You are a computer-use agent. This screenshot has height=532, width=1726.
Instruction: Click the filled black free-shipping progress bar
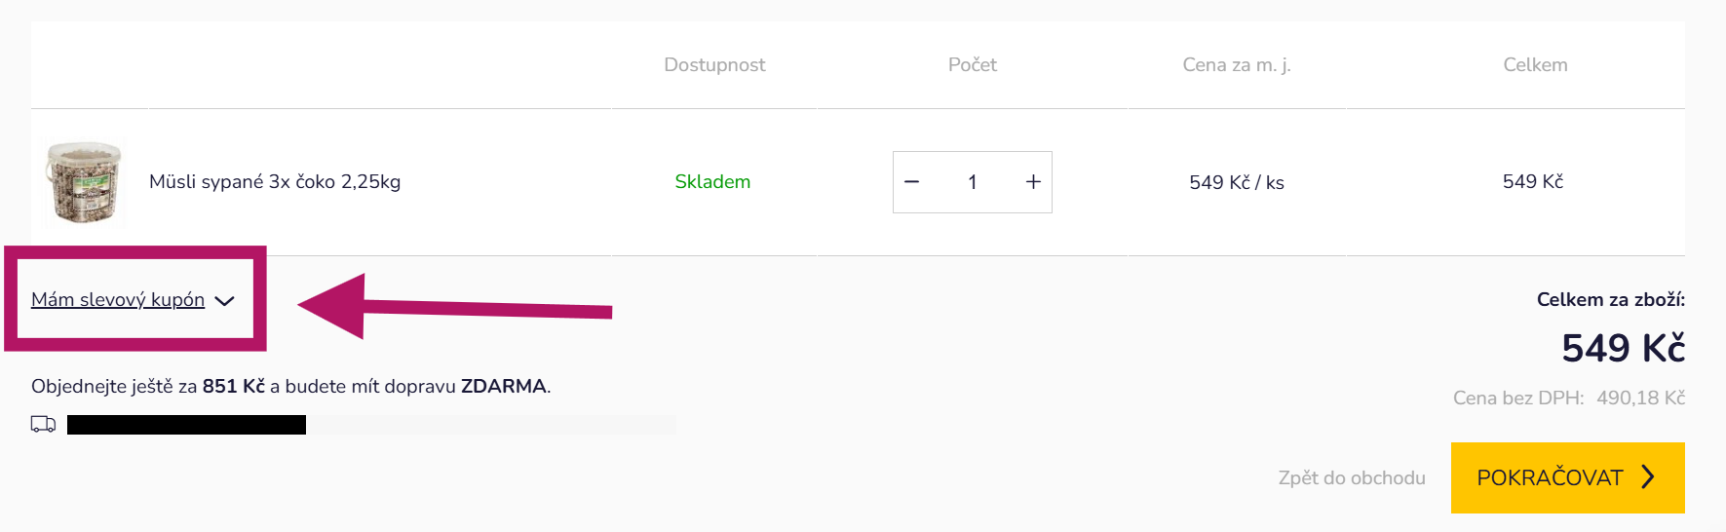point(186,425)
